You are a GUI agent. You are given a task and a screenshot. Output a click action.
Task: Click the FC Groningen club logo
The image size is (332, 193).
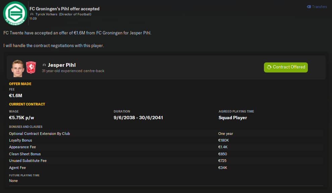(x=15, y=14)
